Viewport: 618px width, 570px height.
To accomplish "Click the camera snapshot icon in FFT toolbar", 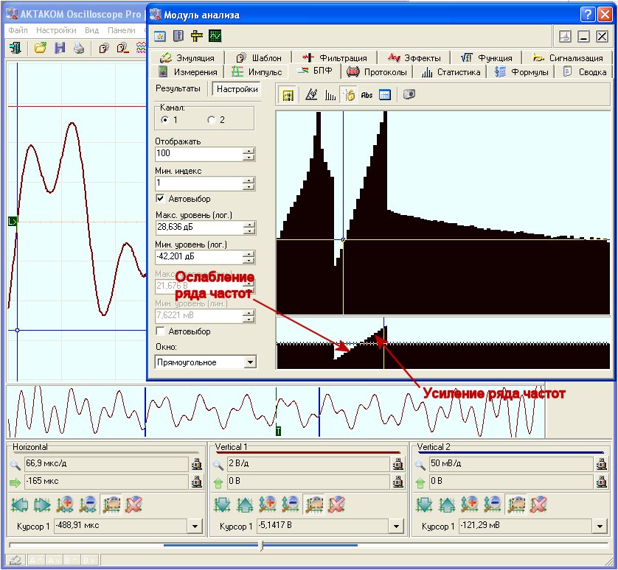I will (409, 94).
